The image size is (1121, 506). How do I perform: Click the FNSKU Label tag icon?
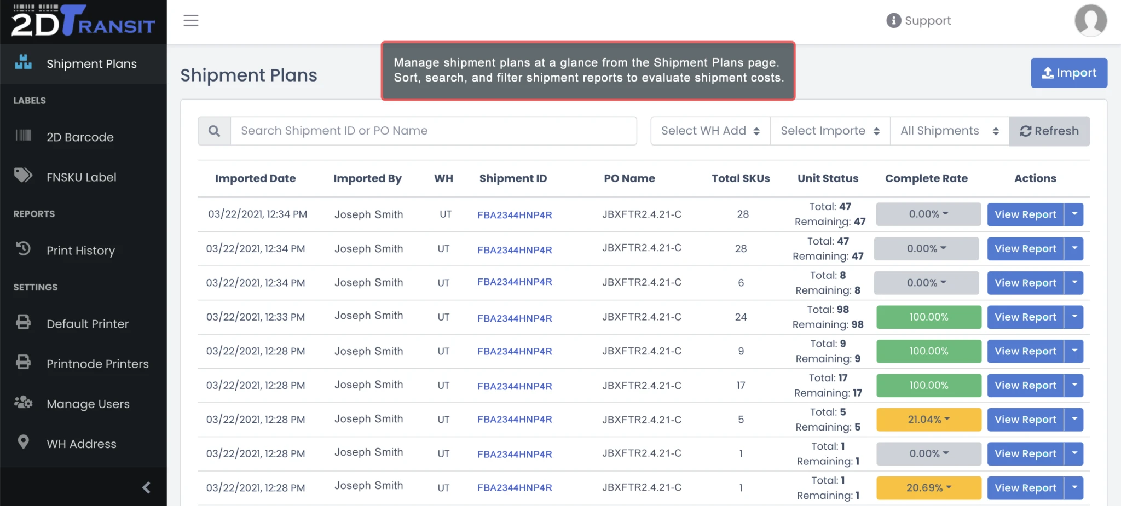[x=23, y=176]
